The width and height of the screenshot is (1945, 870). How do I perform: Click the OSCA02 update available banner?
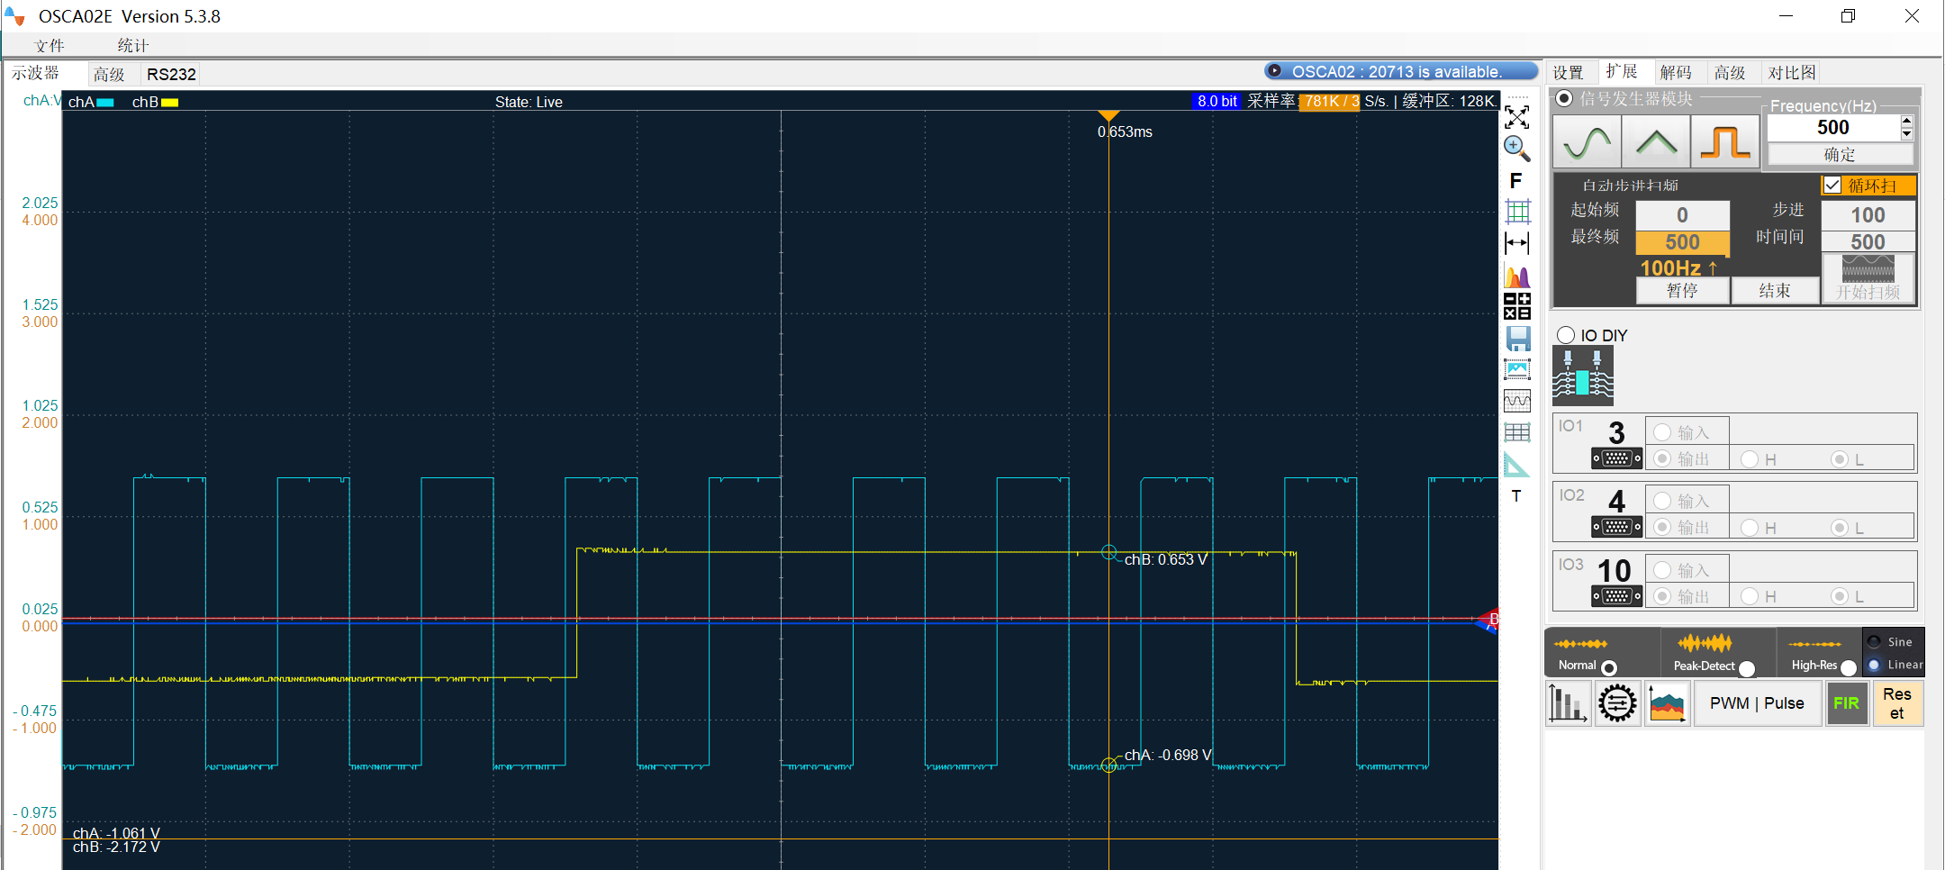[1400, 72]
